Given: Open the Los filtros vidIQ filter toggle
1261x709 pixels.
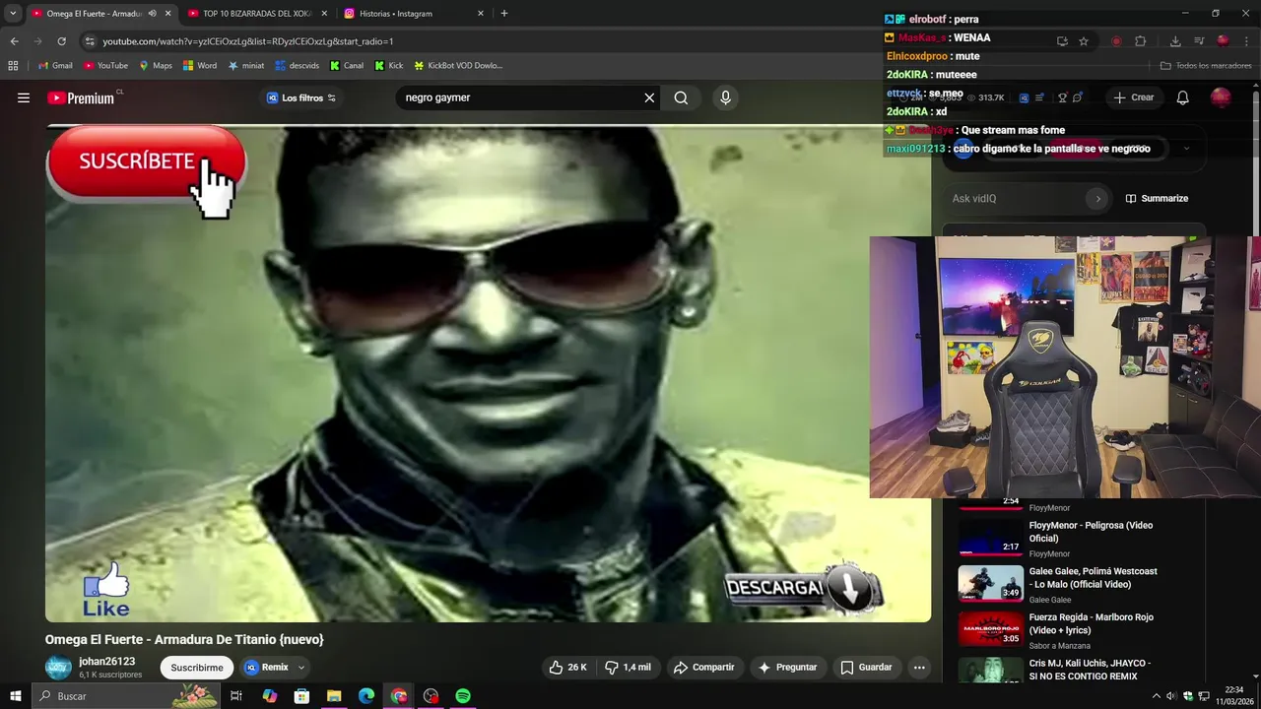Looking at the screenshot, I should pyautogui.click(x=301, y=97).
